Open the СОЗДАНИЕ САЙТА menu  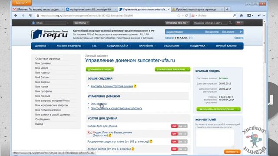119,46
